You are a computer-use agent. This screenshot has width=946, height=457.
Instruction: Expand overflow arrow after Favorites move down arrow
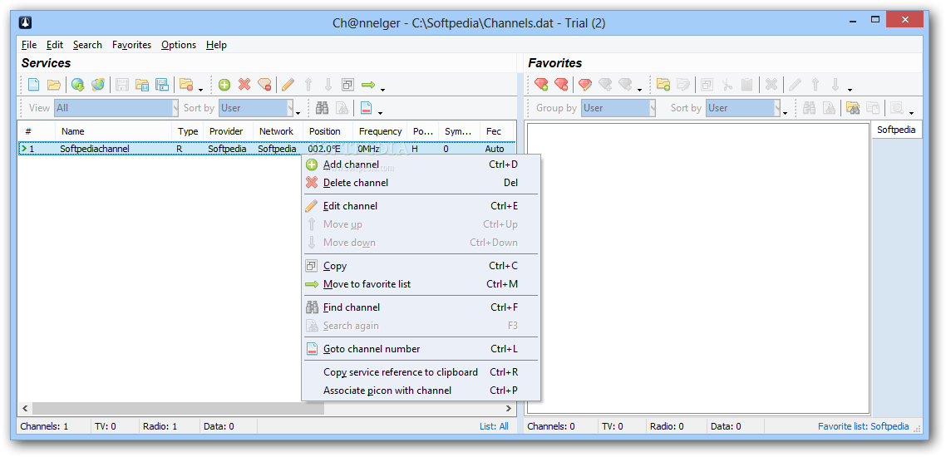850,90
